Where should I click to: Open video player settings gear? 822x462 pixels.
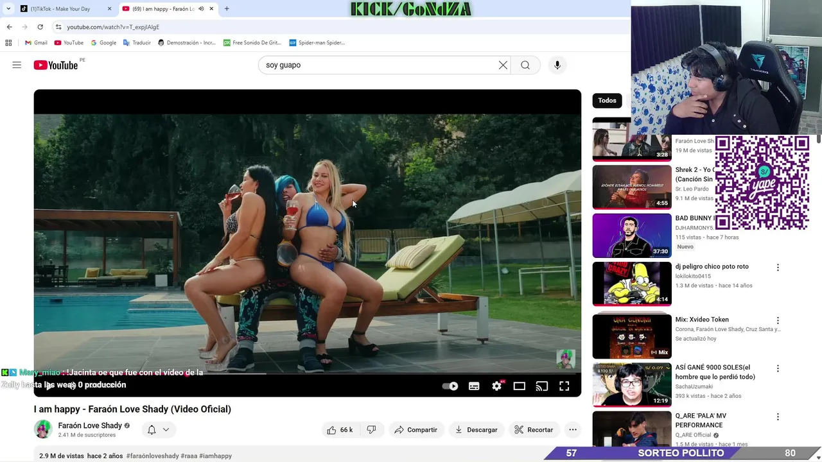tap(497, 386)
